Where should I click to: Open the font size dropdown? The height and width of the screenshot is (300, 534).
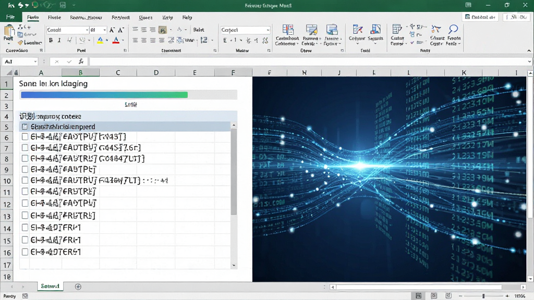pos(104,30)
